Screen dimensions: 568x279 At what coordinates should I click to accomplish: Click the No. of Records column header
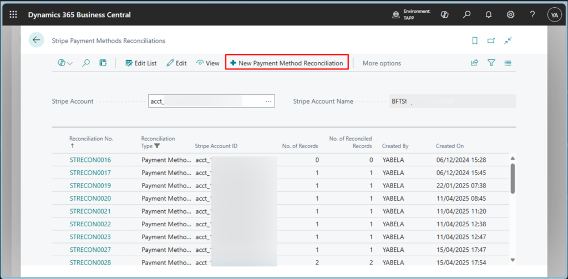pyautogui.click(x=300, y=146)
